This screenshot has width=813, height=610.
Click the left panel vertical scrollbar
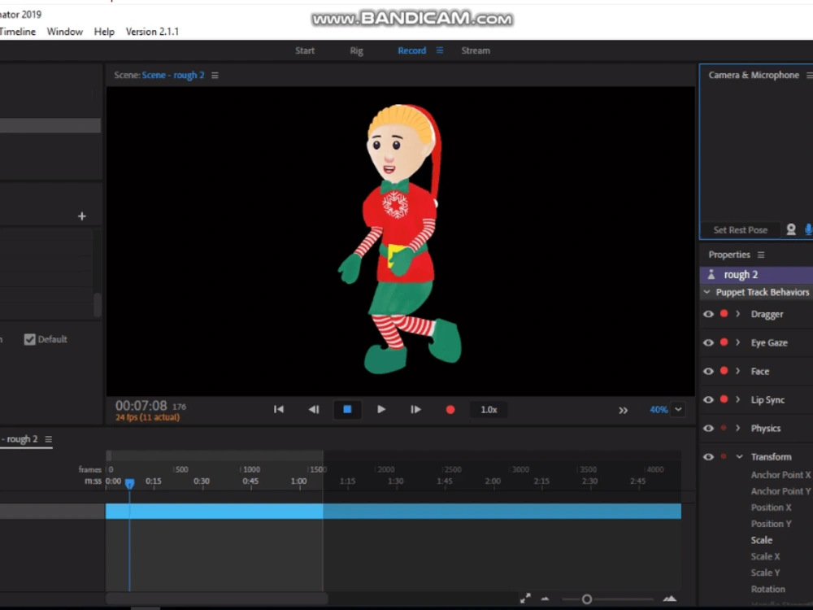click(97, 305)
